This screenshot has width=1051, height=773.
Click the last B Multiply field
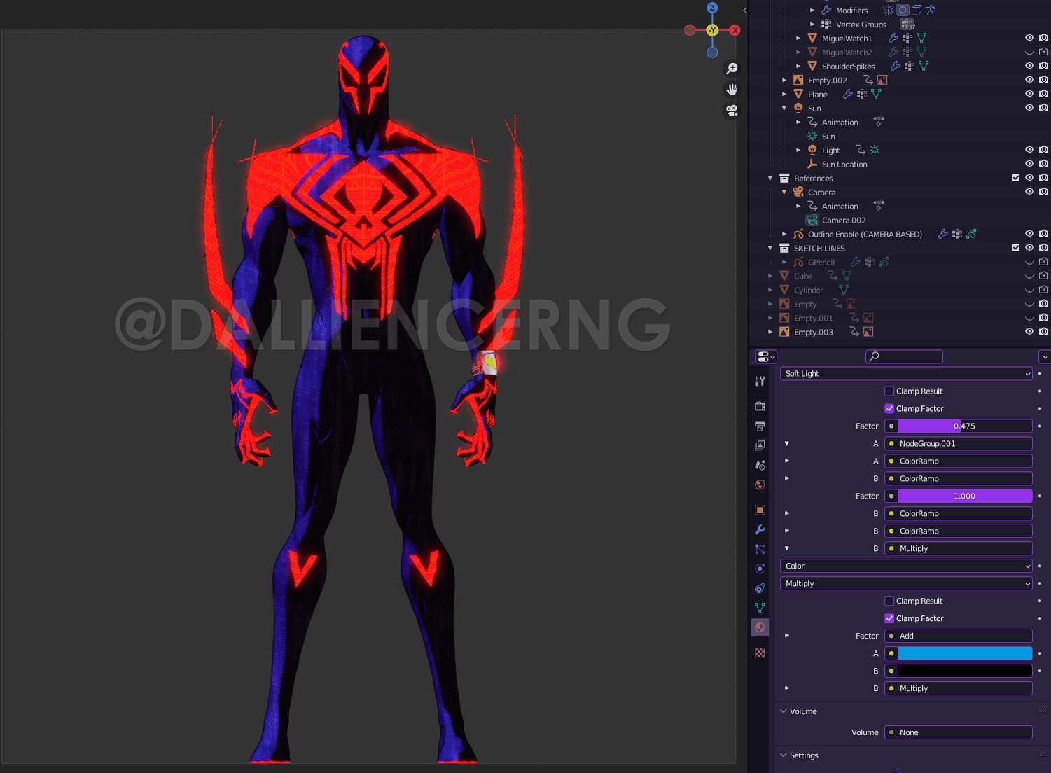pyautogui.click(x=959, y=688)
